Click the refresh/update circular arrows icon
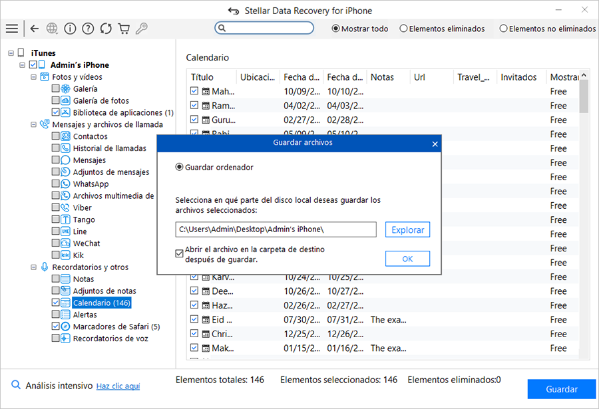 (106, 29)
